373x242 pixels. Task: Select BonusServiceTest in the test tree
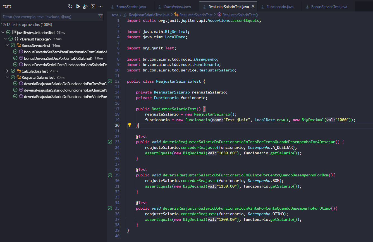(x=54, y=45)
